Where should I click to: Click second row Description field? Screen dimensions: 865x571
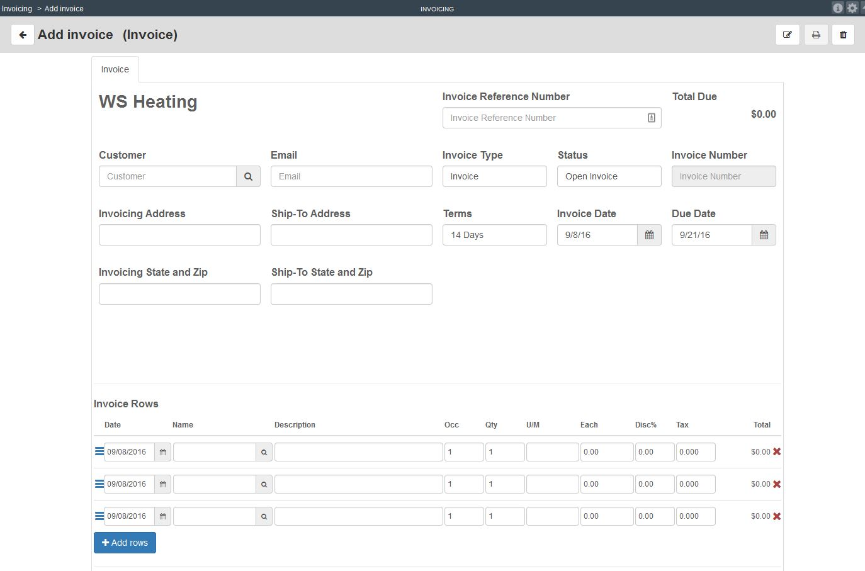point(359,484)
